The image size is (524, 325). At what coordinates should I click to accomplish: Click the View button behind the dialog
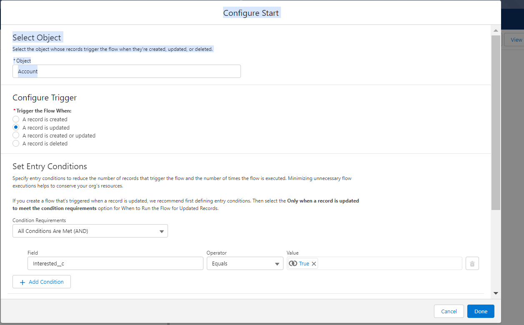(516, 40)
